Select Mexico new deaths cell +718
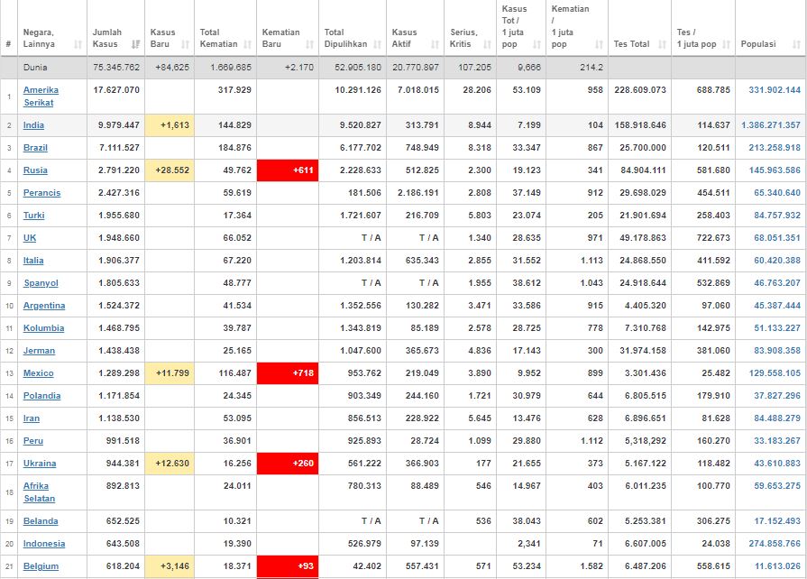This screenshot has width=807, height=579. click(x=288, y=373)
